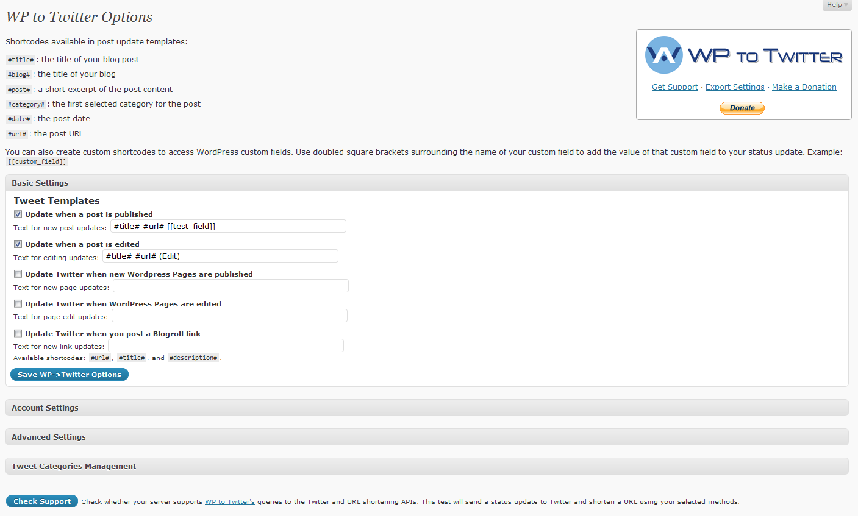Enable Update Twitter when new Pages published
This screenshot has height=516, width=858.
[x=18, y=274]
